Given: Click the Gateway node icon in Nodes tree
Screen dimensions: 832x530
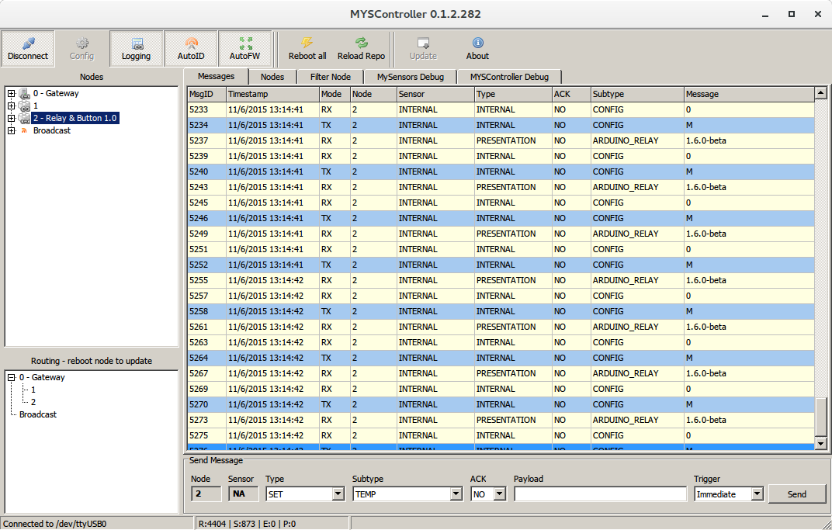Looking at the screenshot, I should [24, 93].
